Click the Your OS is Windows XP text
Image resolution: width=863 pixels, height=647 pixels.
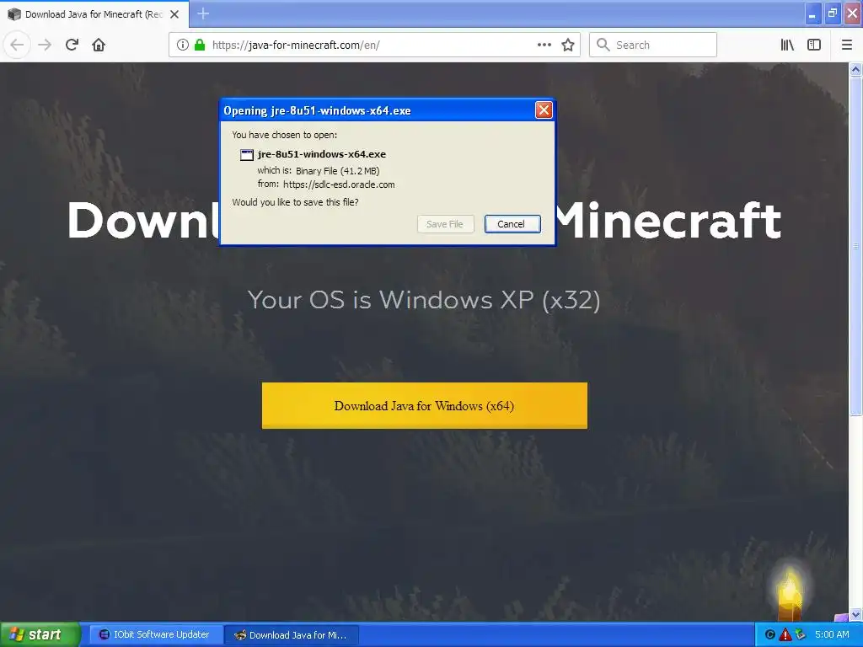pos(423,300)
